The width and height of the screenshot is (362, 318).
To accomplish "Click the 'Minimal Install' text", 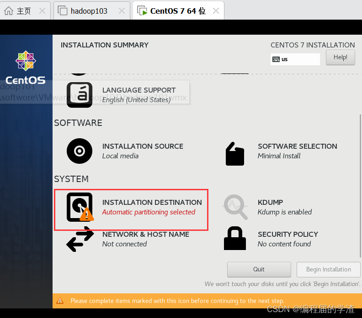I will pyautogui.click(x=279, y=156).
